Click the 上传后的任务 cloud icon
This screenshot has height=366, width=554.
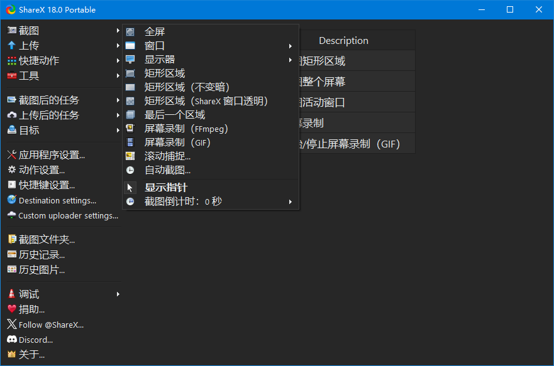[12, 115]
